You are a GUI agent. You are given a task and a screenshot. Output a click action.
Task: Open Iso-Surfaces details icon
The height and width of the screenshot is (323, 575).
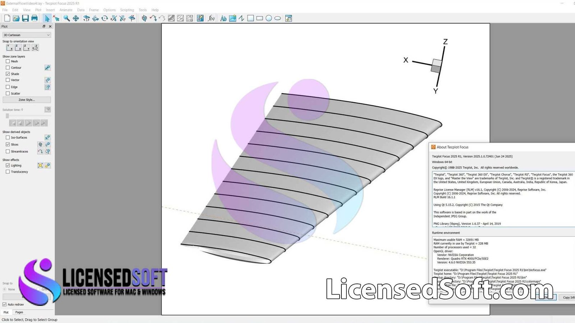pyautogui.click(x=47, y=137)
